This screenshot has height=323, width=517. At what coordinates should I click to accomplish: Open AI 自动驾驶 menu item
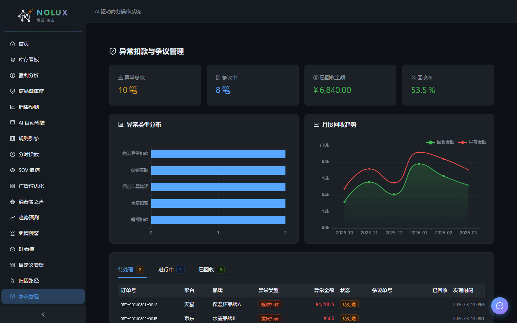click(x=43, y=123)
